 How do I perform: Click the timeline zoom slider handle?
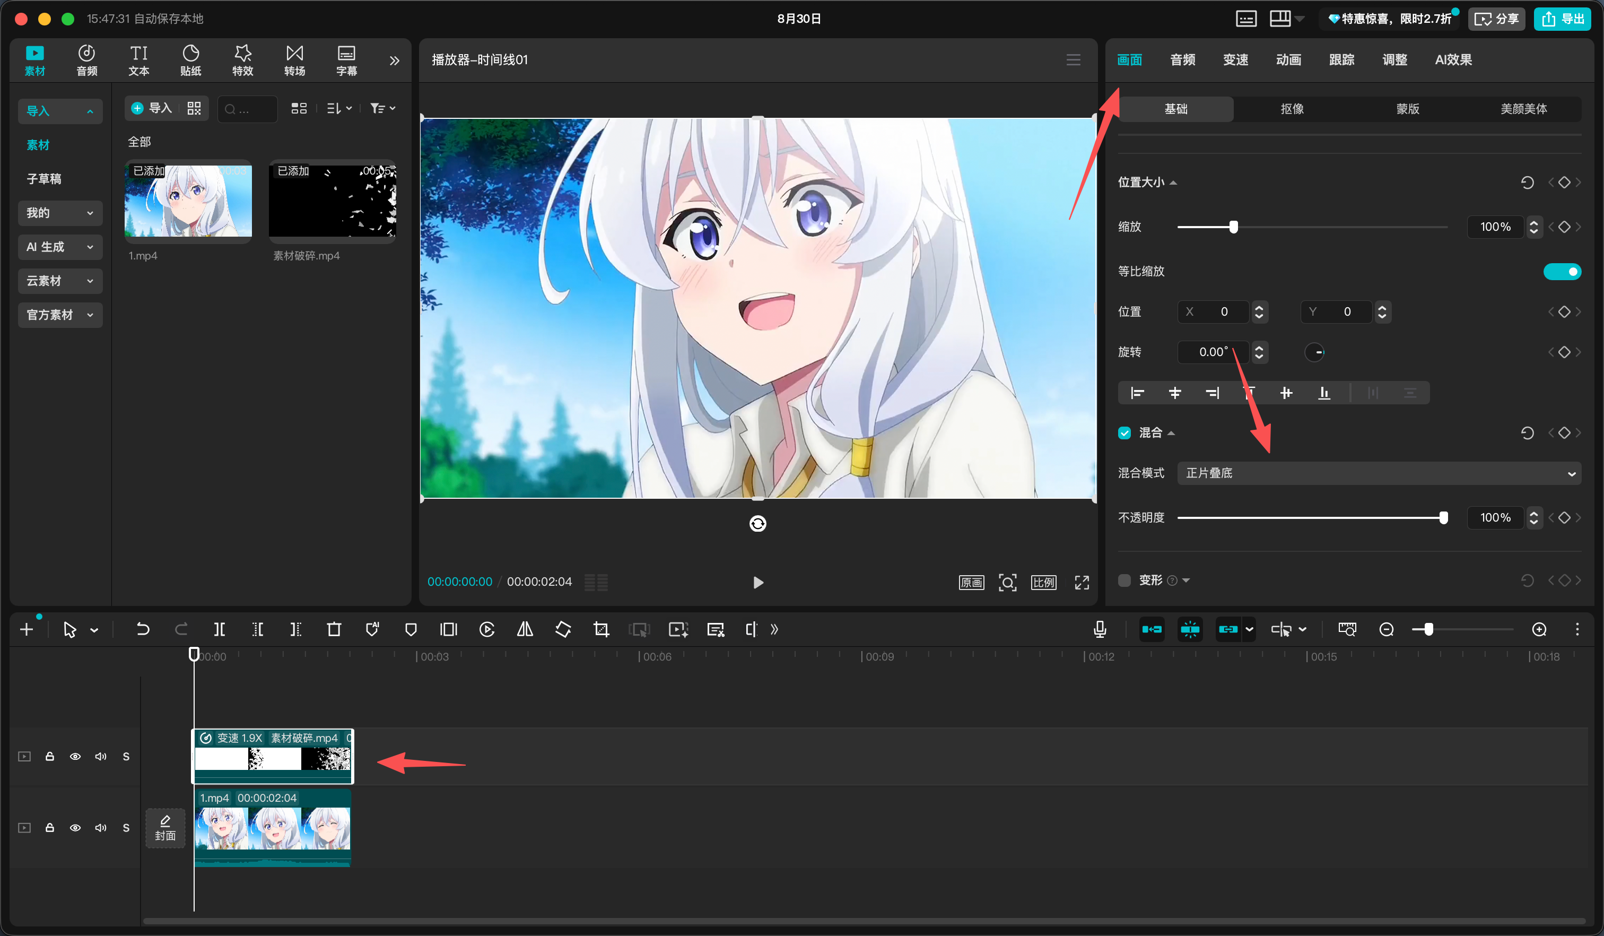(x=1428, y=630)
